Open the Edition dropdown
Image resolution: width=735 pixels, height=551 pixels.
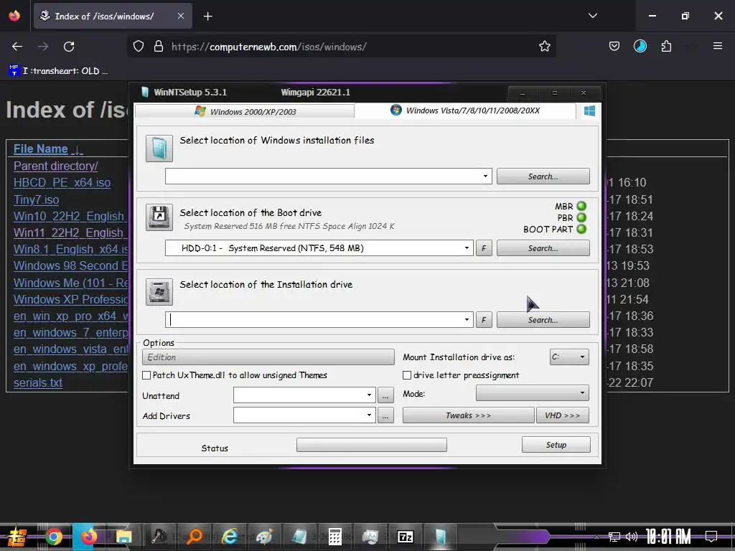(268, 357)
